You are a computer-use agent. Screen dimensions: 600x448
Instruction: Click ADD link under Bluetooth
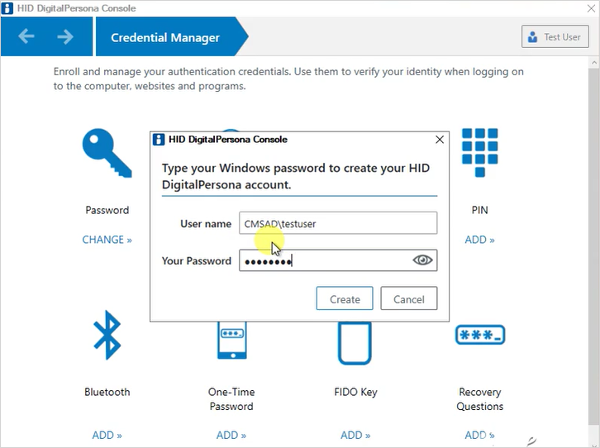point(107,435)
